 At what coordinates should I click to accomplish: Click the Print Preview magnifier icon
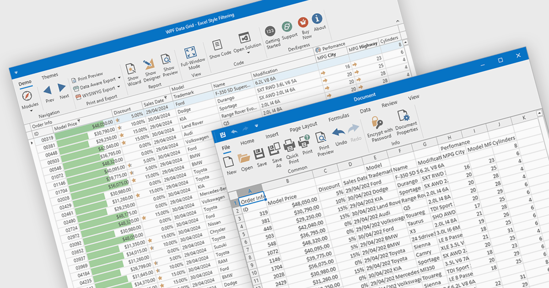[321, 137]
